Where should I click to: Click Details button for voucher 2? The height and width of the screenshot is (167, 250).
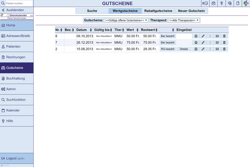184,49
